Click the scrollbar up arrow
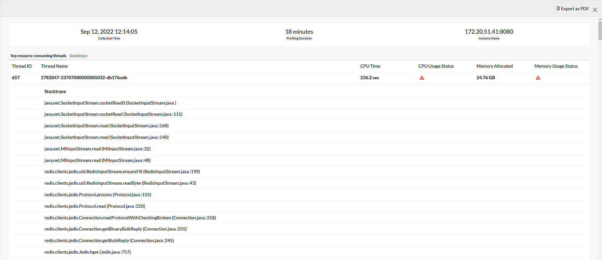Viewport: 602px width, 260px height. 600,19
